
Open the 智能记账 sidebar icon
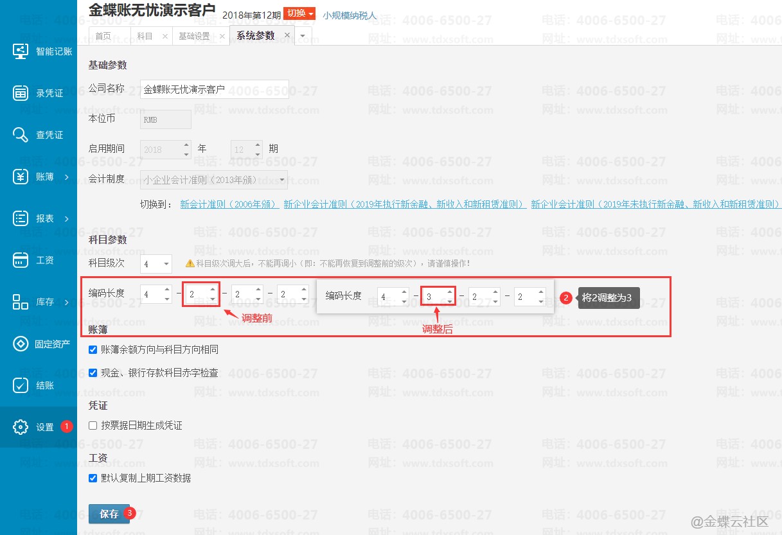tap(21, 51)
